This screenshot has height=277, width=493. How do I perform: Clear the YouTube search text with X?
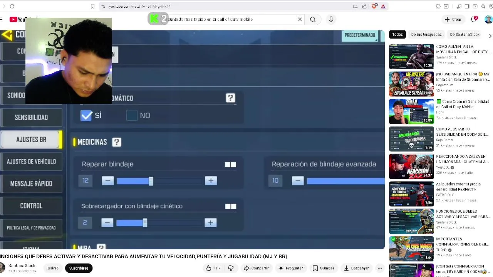click(x=300, y=19)
